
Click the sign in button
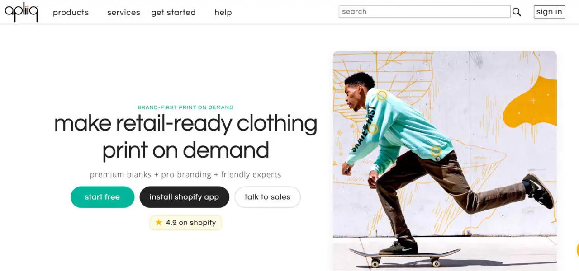pyautogui.click(x=549, y=12)
